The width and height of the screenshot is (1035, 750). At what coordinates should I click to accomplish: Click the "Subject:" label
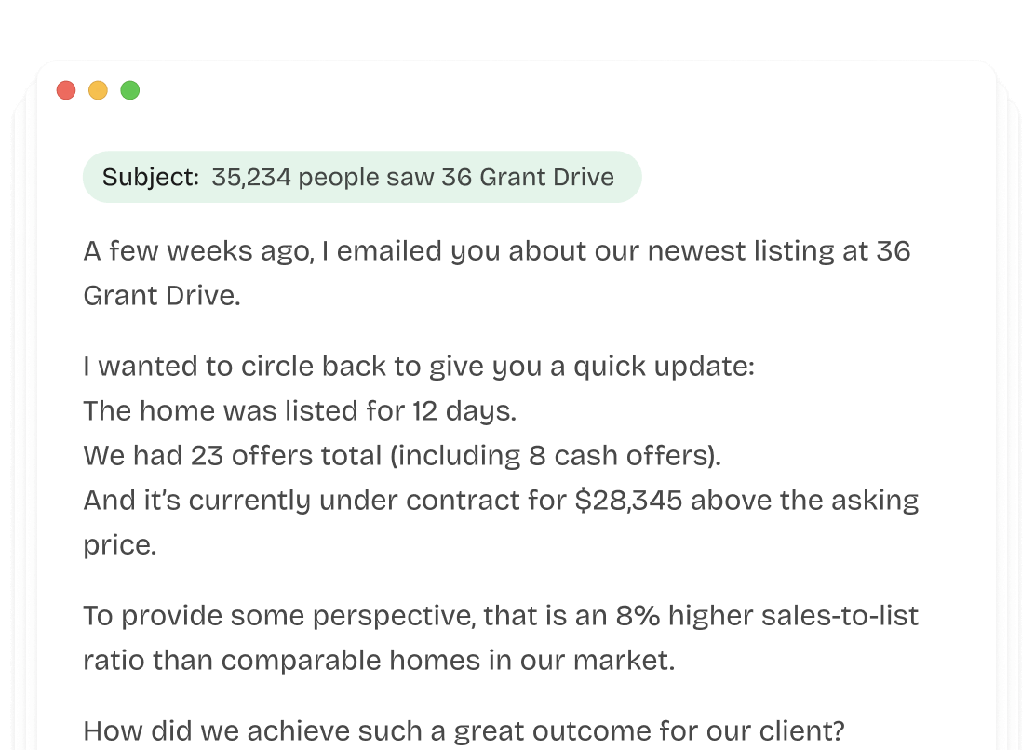pyautogui.click(x=150, y=178)
